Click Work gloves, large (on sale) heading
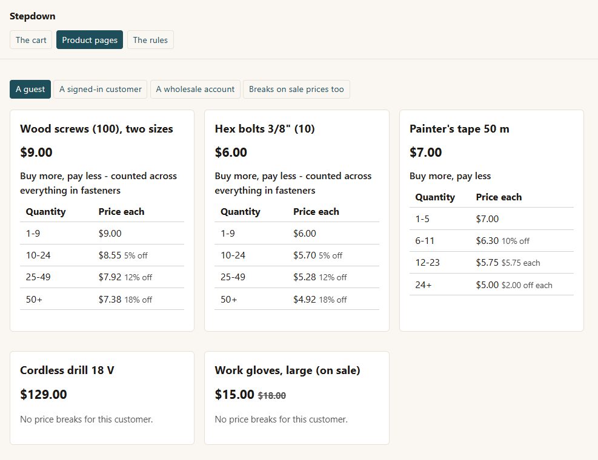 287,370
